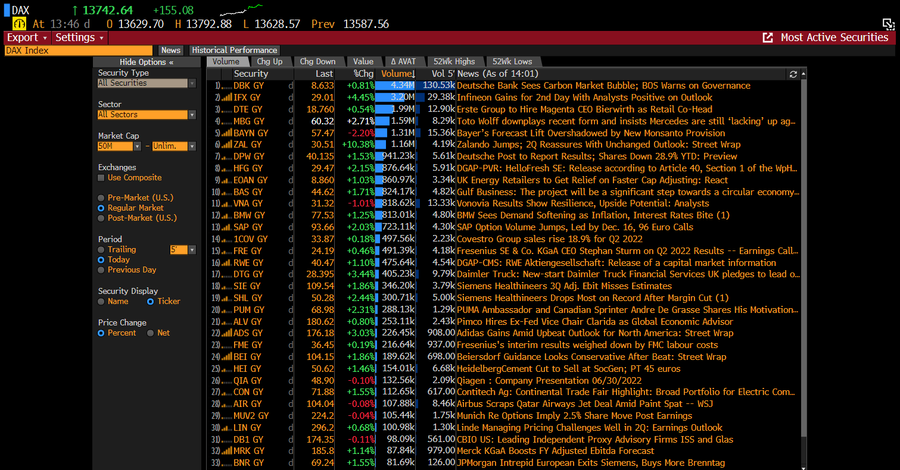The width and height of the screenshot is (900, 470).
Task: Open the Trailing interval dropdown showing 5'
Action: click(x=192, y=250)
